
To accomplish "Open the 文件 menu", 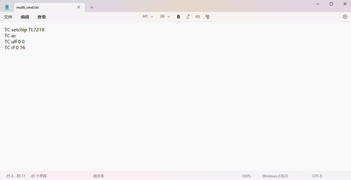I will click(8, 17).
